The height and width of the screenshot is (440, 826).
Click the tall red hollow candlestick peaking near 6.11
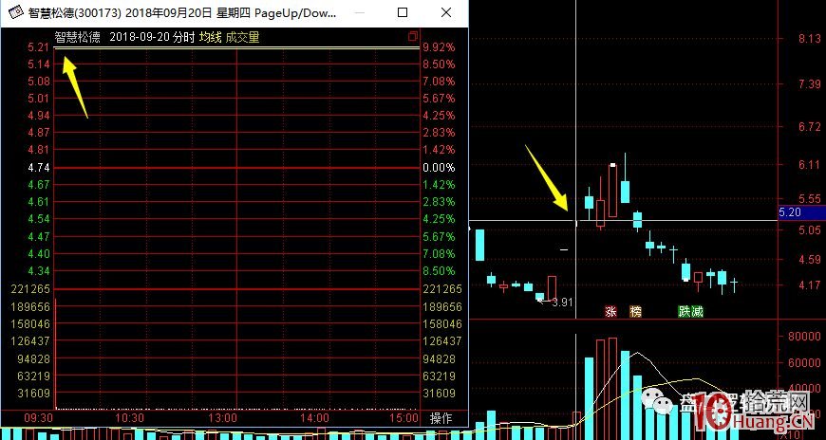612,191
